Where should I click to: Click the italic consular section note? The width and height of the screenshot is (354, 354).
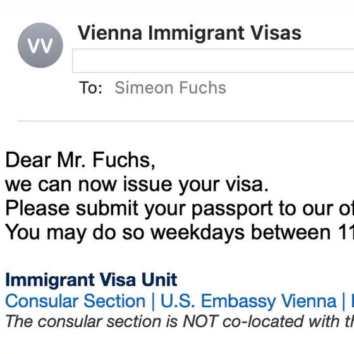pyautogui.click(x=180, y=321)
